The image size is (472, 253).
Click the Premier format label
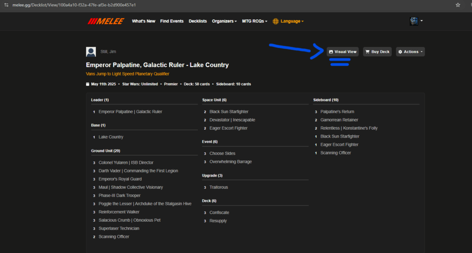(x=171, y=84)
